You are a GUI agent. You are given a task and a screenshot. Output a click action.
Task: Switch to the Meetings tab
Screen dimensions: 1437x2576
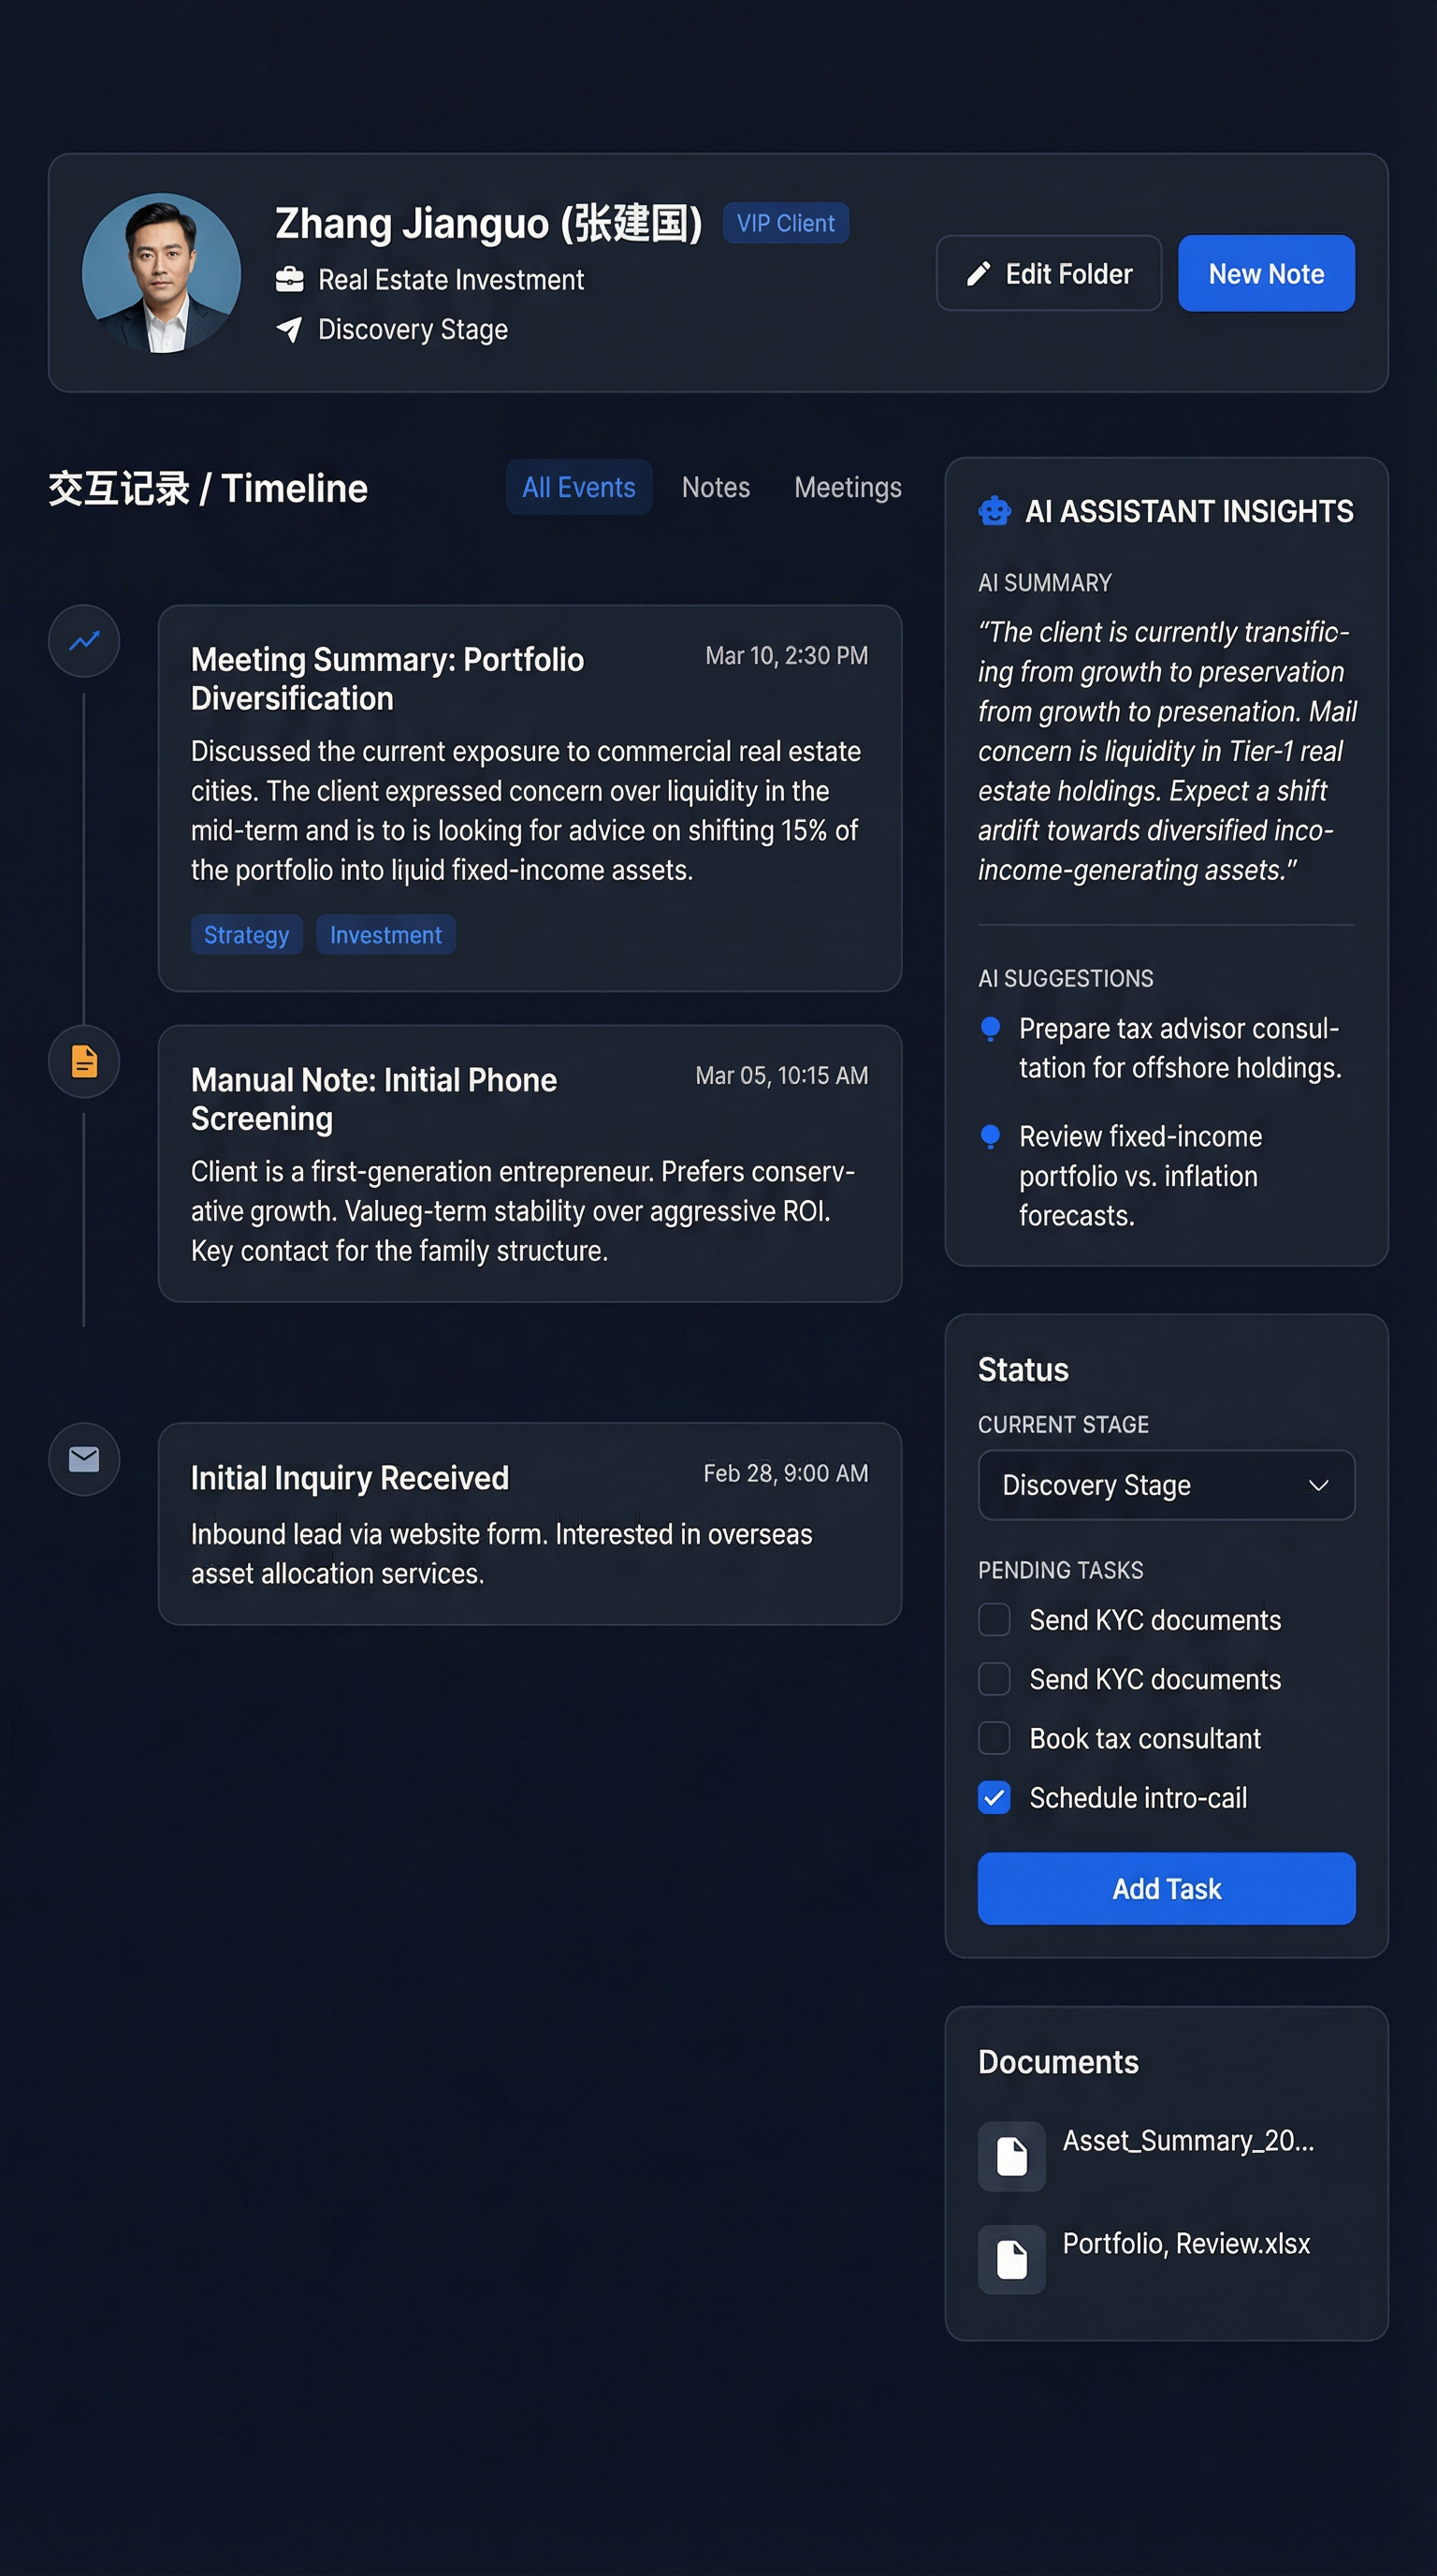point(847,487)
